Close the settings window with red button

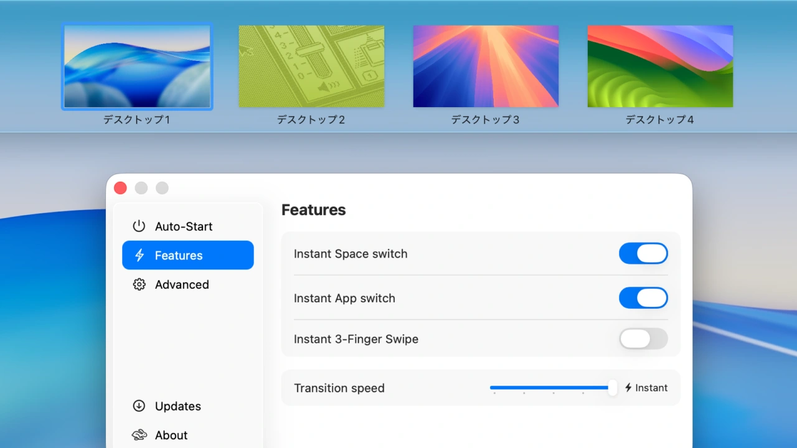pyautogui.click(x=121, y=188)
